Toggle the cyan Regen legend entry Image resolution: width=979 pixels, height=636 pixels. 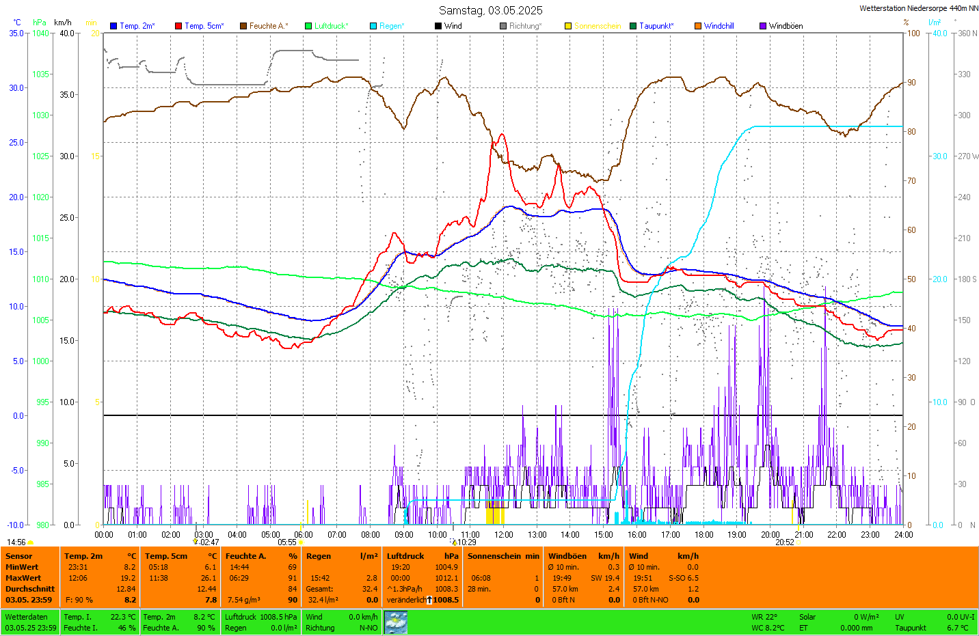tap(373, 26)
